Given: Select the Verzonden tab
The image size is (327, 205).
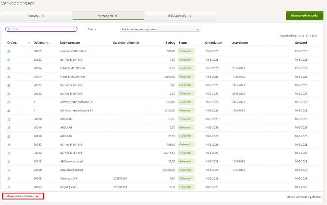Looking at the screenshot, I should (108, 16).
